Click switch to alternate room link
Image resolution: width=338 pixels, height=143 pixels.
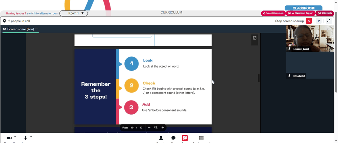pyautogui.click(x=43, y=14)
